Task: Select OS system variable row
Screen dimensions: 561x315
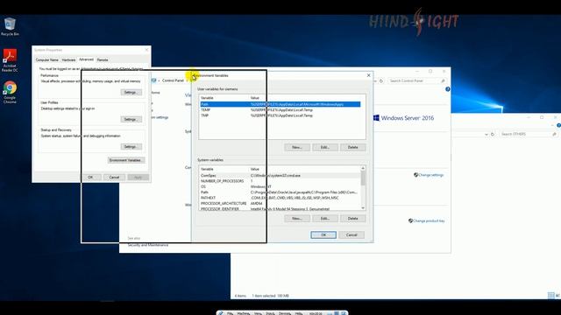Action: (x=280, y=186)
